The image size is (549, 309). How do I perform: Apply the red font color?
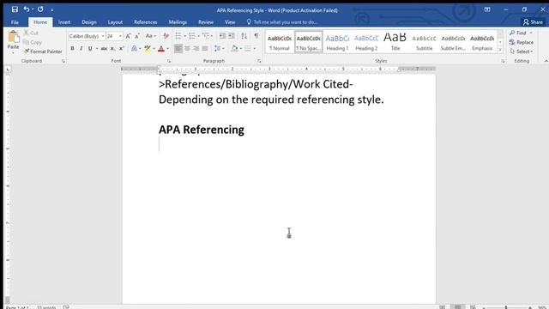pos(161,49)
